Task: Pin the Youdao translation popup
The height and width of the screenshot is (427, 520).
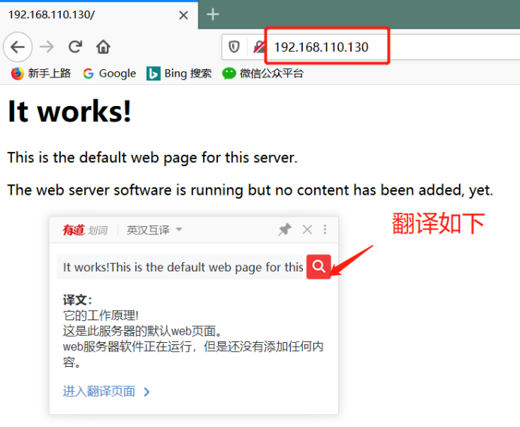Action: [285, 229]
